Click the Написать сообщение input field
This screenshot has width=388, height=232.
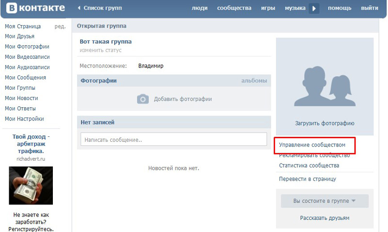174,139
